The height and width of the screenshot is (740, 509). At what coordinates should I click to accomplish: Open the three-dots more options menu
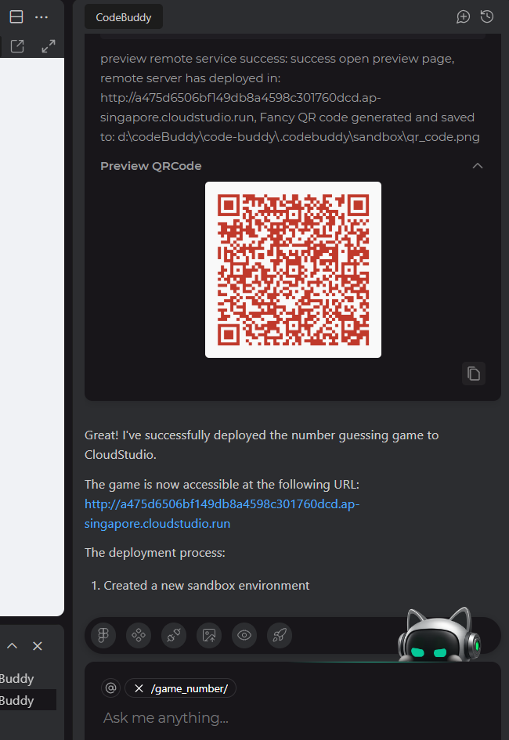coord(42,17)
